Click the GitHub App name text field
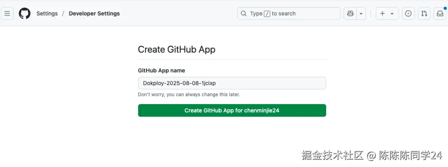The height and width of the screenshot is (167, 448). [x=232, y=83]
